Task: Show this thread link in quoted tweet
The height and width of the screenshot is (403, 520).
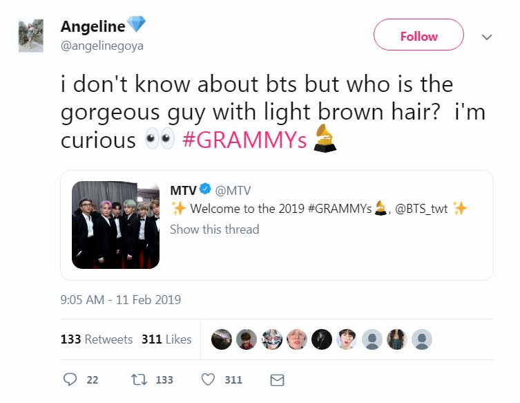Action: click(215, 229)
